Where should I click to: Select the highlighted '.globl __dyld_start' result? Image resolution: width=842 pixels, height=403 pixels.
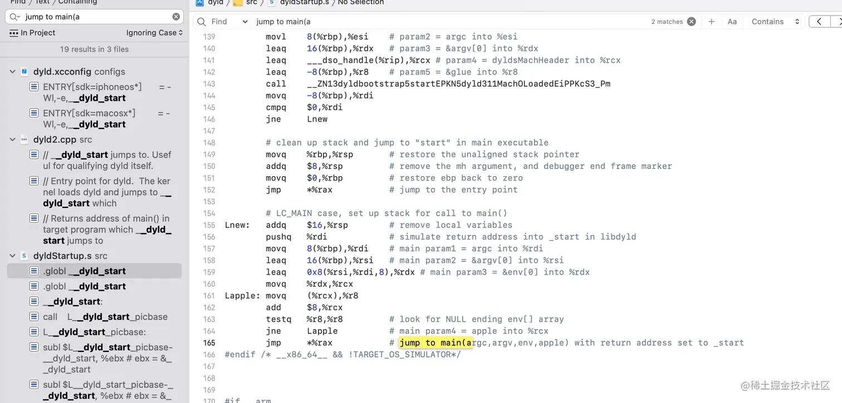click(x=94, y=271)
